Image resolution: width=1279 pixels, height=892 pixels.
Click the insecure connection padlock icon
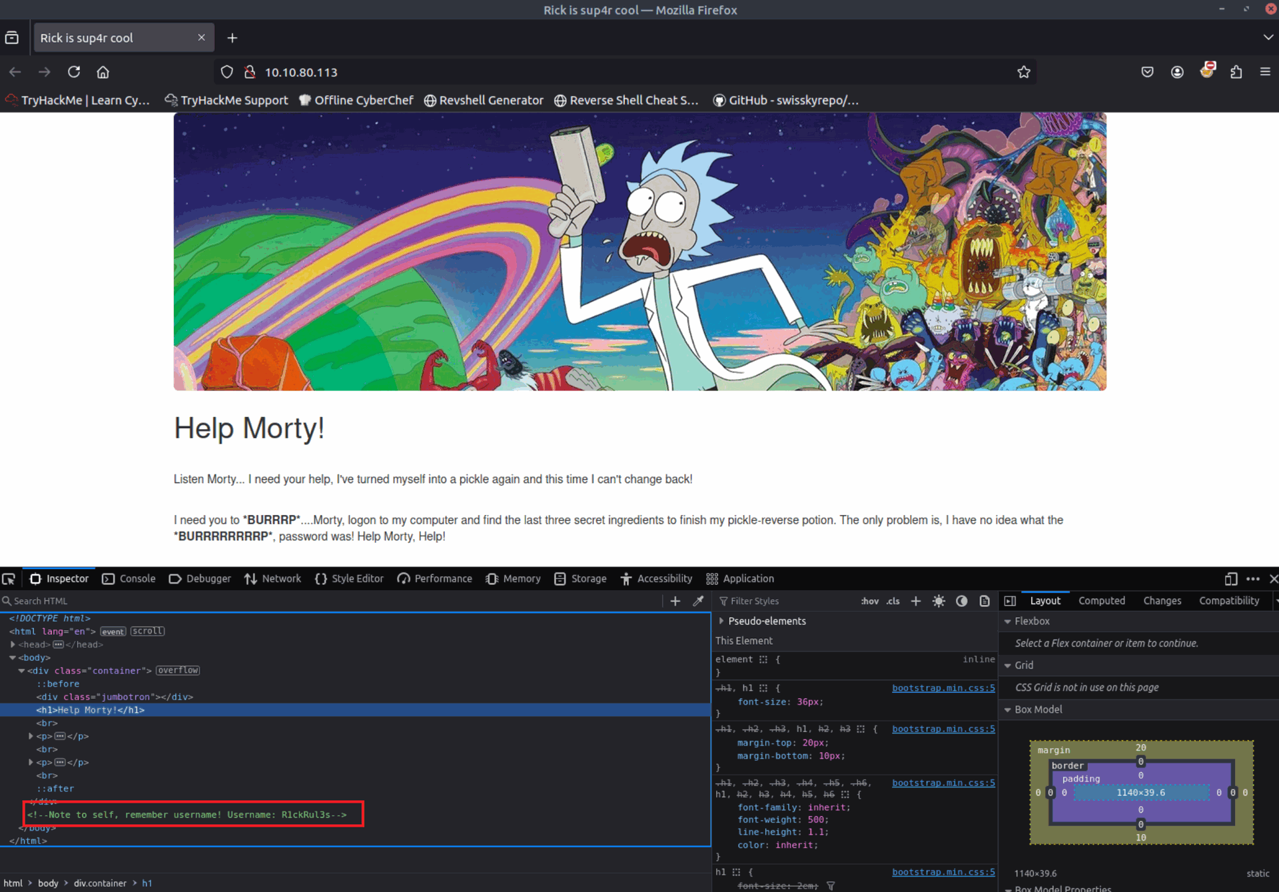[250, 72]
